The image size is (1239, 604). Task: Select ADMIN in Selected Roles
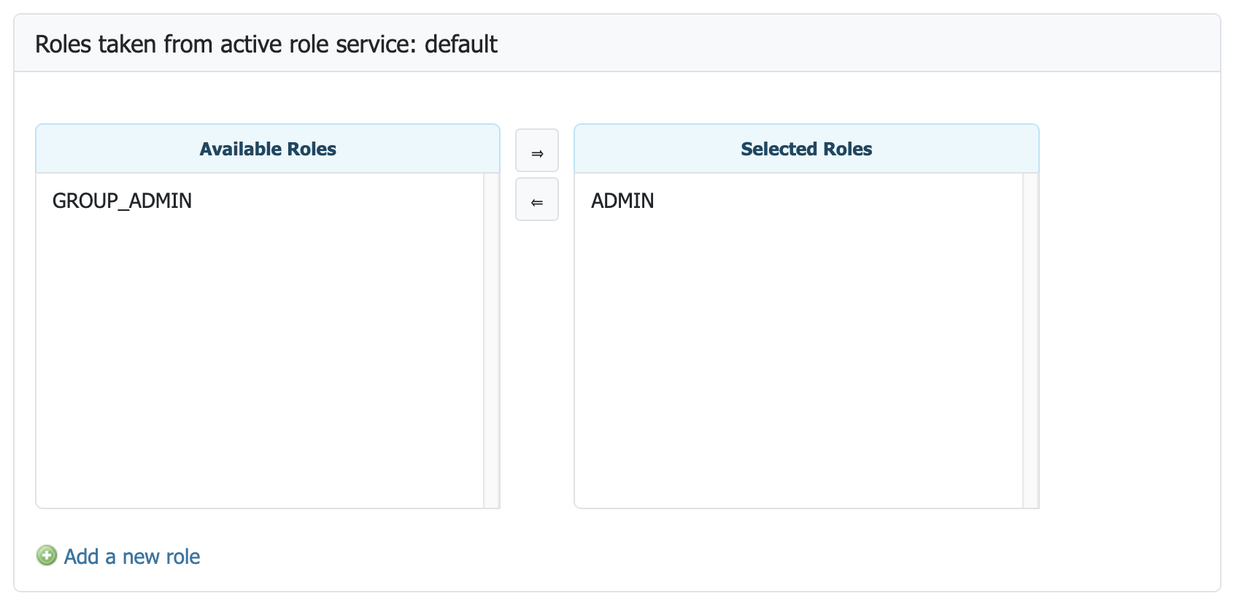(622, 201)
